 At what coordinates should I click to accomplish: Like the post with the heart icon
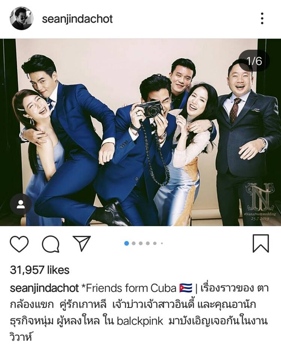tap(19, 244)
